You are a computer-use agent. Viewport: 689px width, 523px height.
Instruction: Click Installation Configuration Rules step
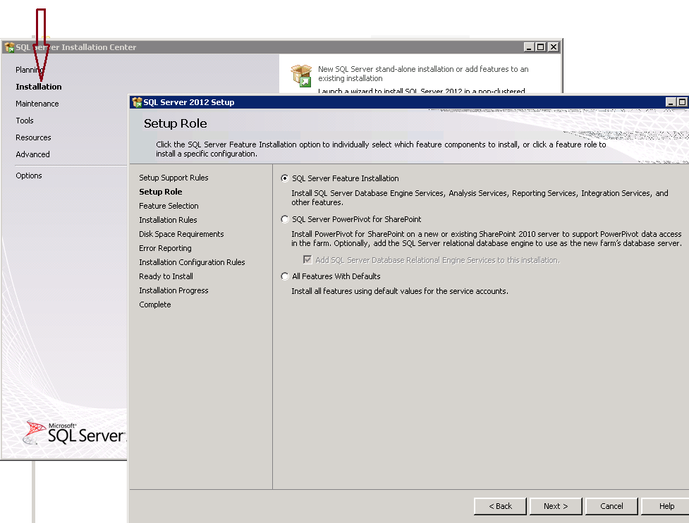(192, 262)
